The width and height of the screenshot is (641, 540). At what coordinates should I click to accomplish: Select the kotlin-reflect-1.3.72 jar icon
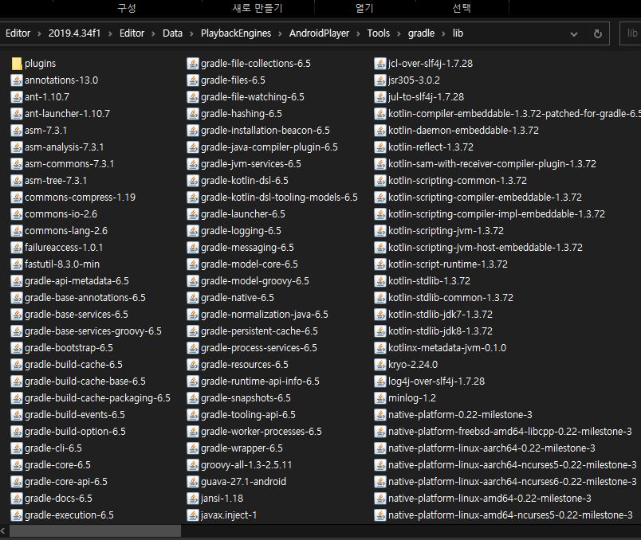pyautogui.click(x=380, y=147)
